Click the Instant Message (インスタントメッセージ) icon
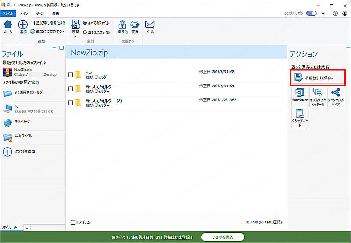 [318, 97]
